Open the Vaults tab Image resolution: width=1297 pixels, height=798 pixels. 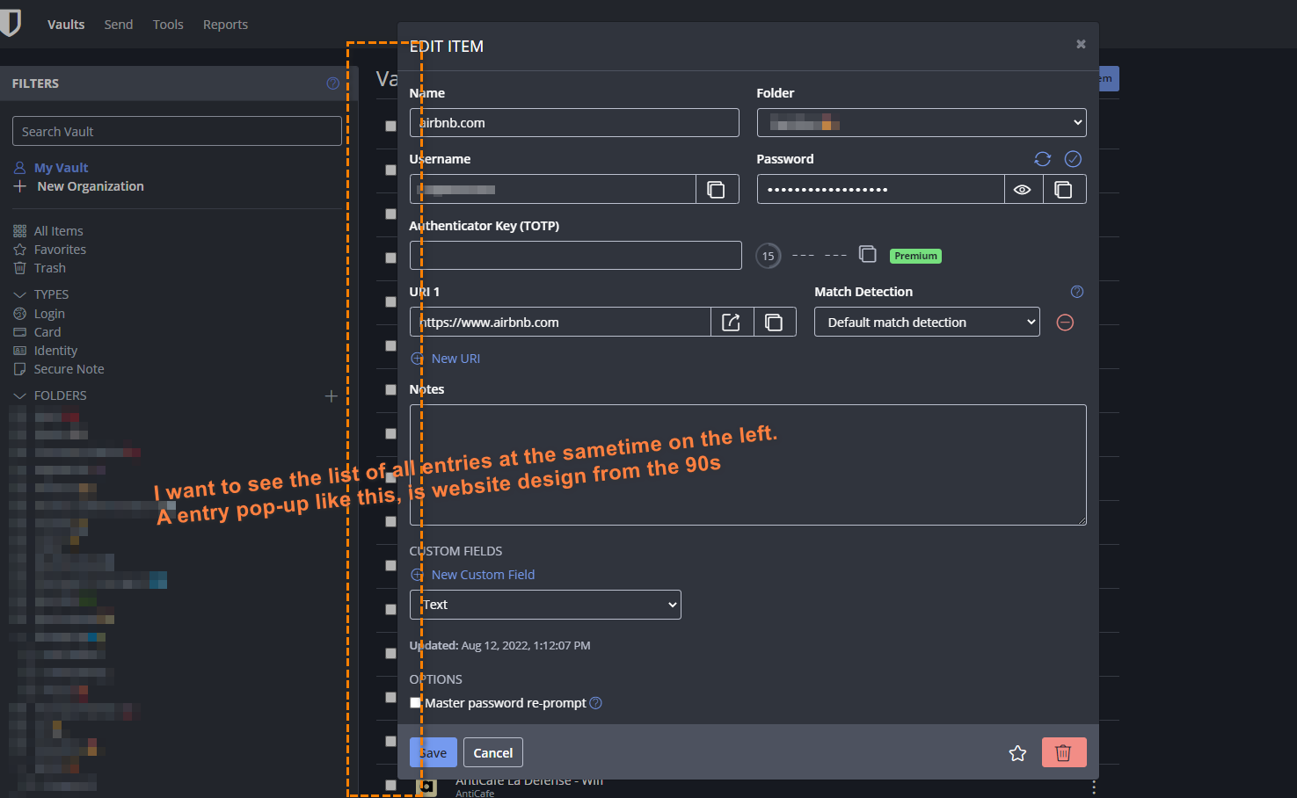pos(66,25)
